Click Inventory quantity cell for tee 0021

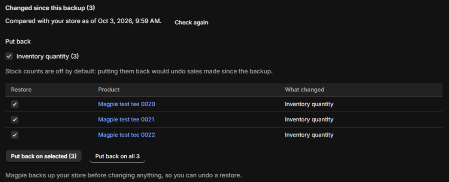(309, 119)
